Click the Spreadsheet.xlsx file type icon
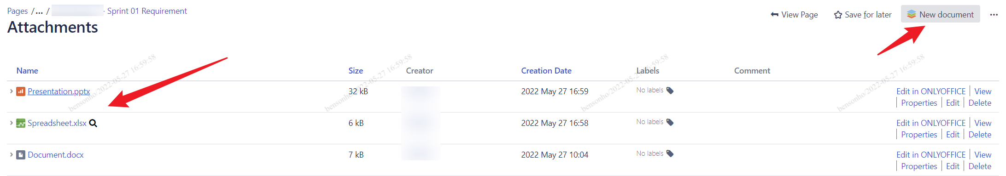The width and height of the screenshot is (1006, 176). pos(21,123)
